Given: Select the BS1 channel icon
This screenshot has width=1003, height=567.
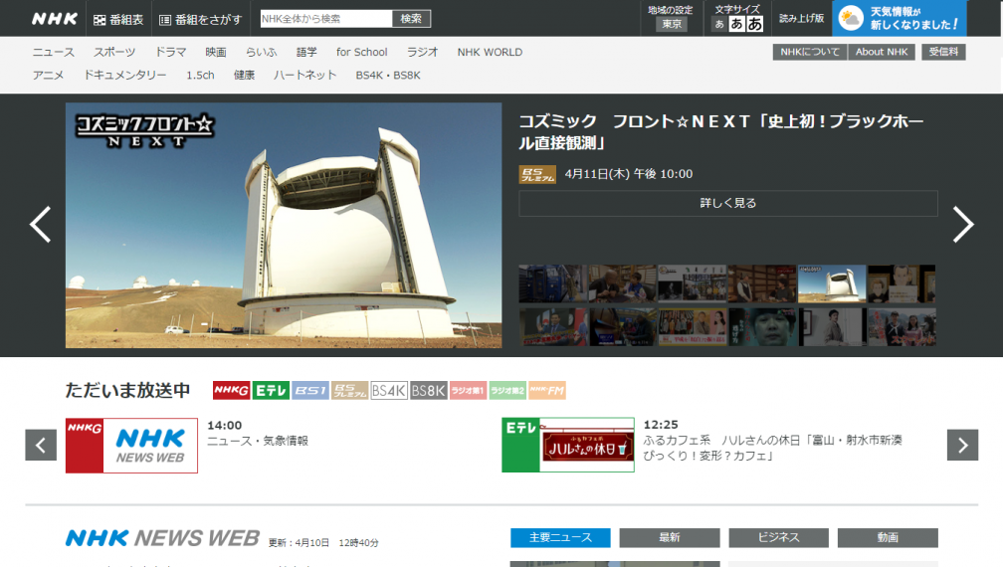Looking at the screenshot, I should (x=310, y=391).
